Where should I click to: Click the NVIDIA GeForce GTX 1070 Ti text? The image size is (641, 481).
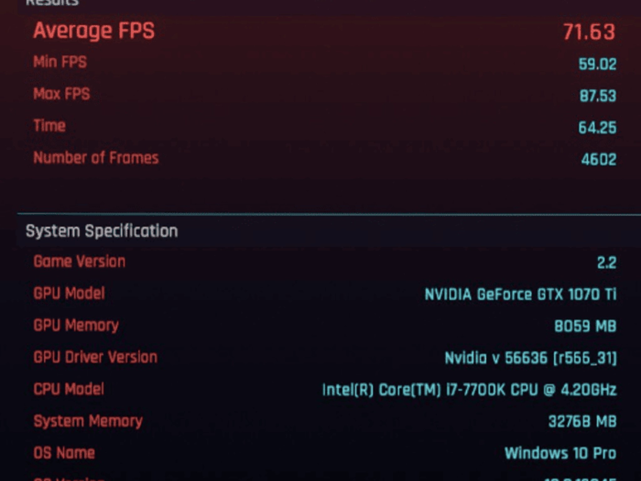pyautogui.click(x=520, y=295)
